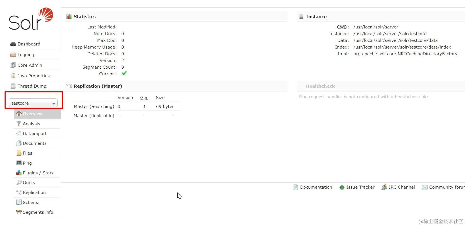465x226 pixels.
Task: Click the Thread Dump stack icon
Action: [13, 86]
